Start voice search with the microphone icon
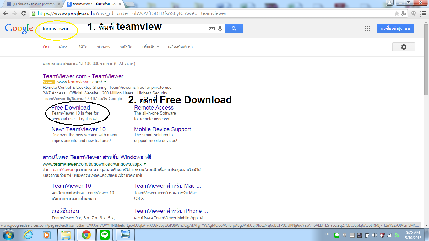The image size is (429, 241). [x=220, y=29]
